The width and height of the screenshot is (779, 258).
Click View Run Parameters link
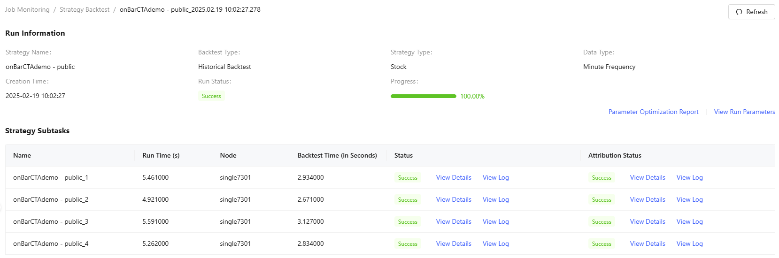(x=744, y=112)
